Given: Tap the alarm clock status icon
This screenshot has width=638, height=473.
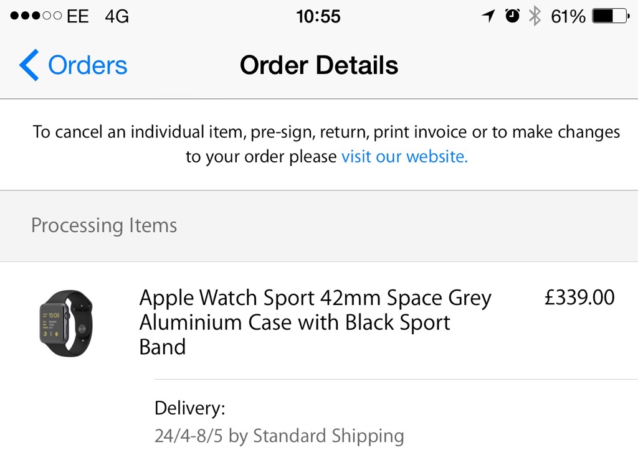Looking at the screenshot, I should 512,16.
